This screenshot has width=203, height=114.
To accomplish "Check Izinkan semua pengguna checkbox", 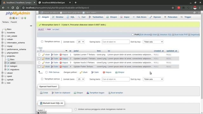I will click(x=76, y=109).
